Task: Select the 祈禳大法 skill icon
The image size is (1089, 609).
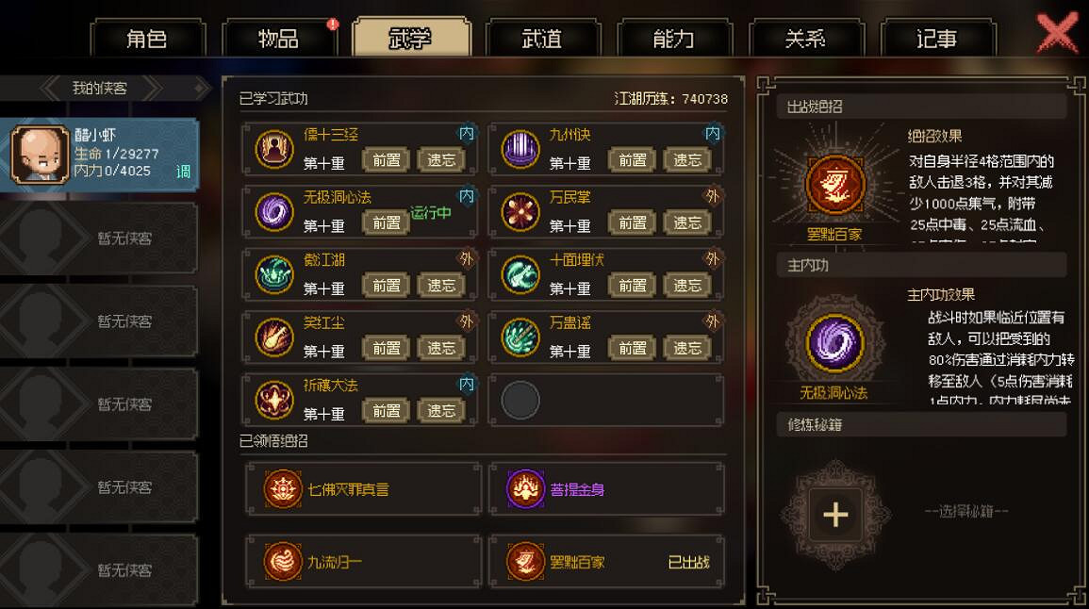Action: coord(274,400)
